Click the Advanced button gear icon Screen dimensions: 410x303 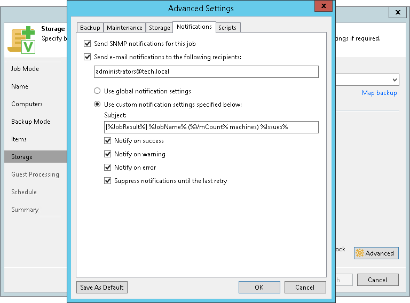coord(360,253)
